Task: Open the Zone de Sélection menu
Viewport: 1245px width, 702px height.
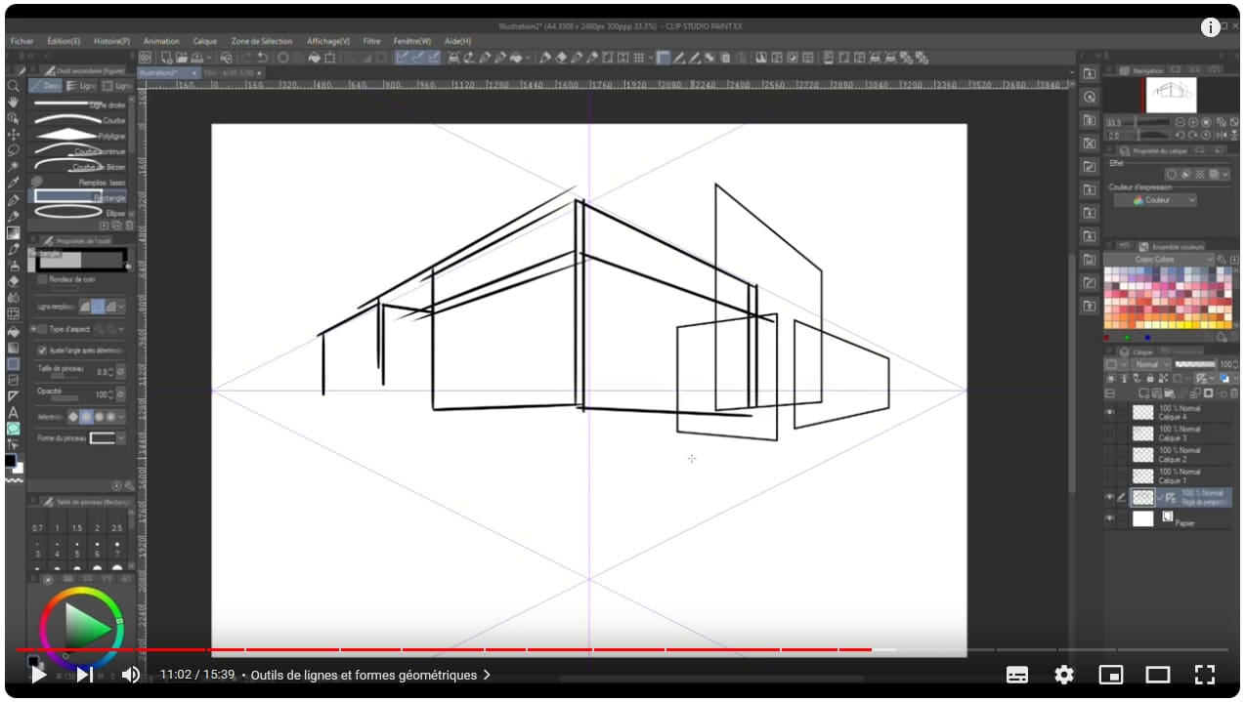Action: coord(262,42)
